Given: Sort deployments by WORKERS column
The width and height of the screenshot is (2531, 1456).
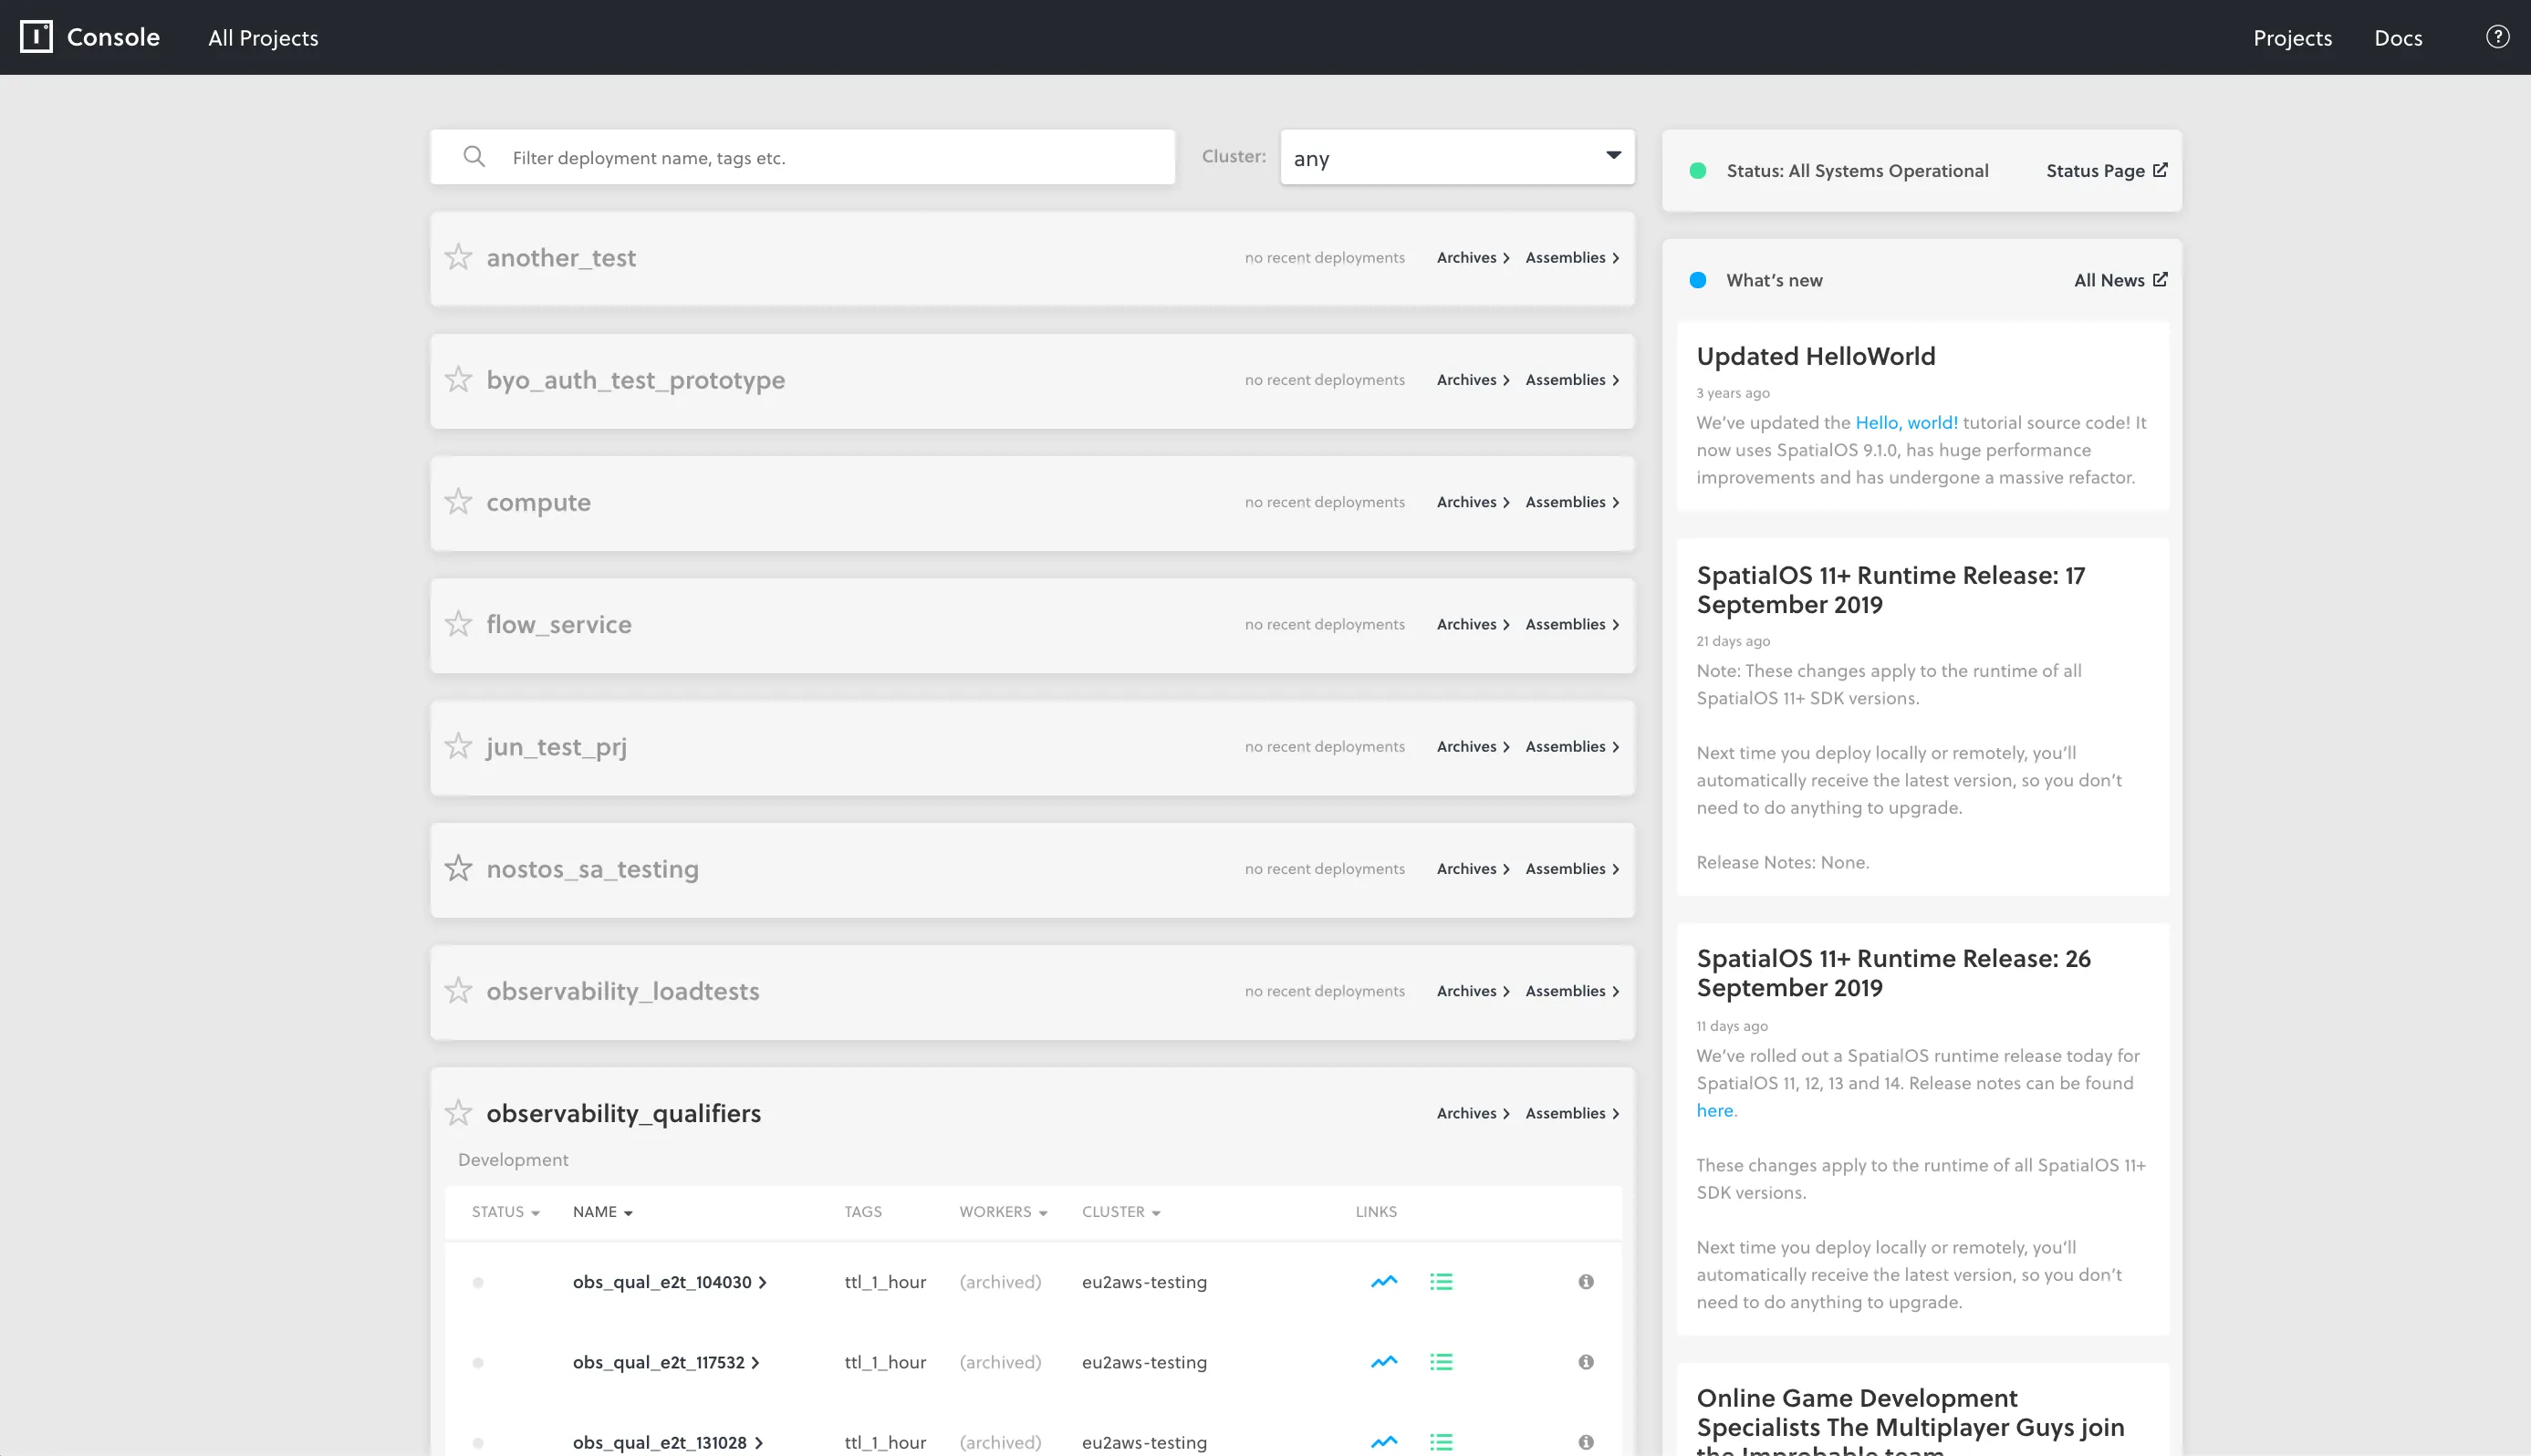Looking at the screenshot, I should (1003, 1212).
